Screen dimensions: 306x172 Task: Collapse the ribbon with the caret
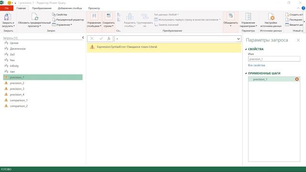298,8
